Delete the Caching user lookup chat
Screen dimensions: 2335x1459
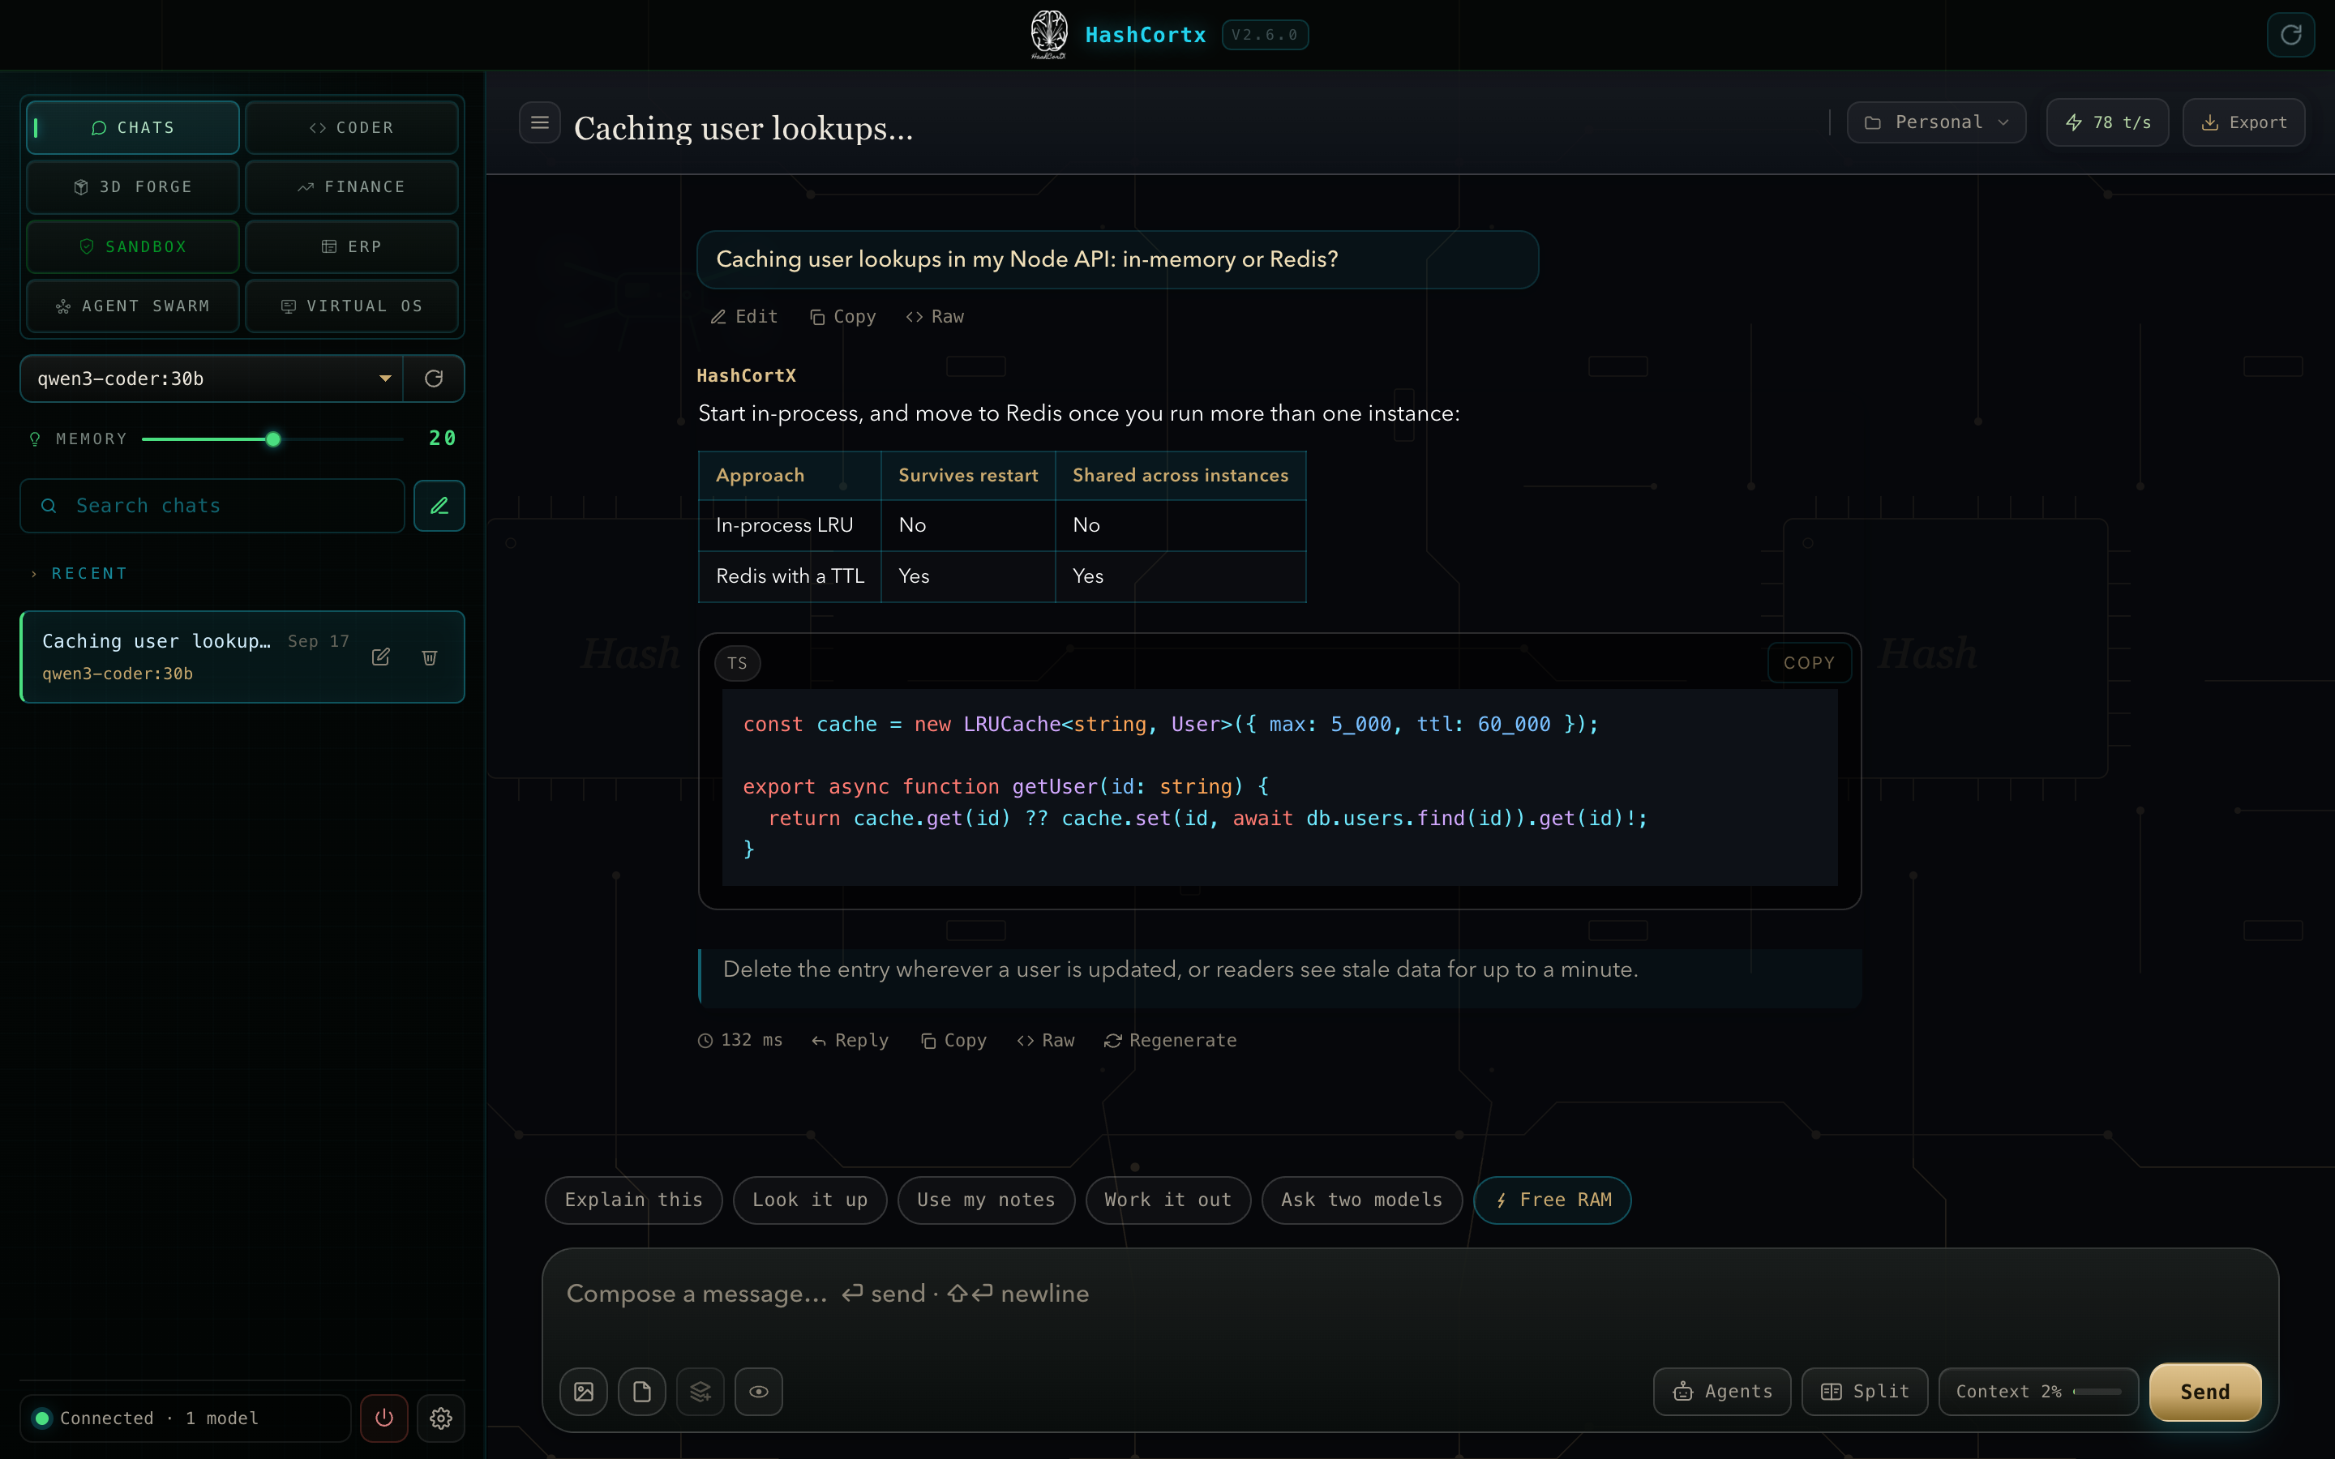click(430, 657)
